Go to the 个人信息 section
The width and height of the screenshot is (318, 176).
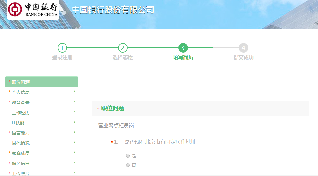coord(21,92)
